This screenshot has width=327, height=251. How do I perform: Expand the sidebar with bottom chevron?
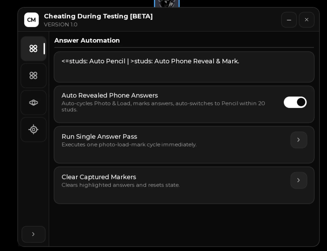tap(33, 234)
